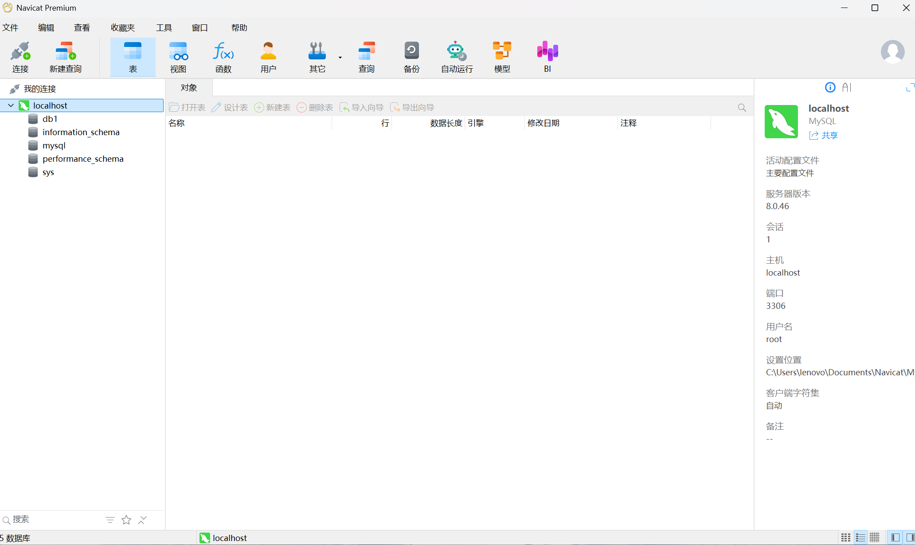
Task: Switch to 视图 (View) objects
Action: [x=178, y=57]
